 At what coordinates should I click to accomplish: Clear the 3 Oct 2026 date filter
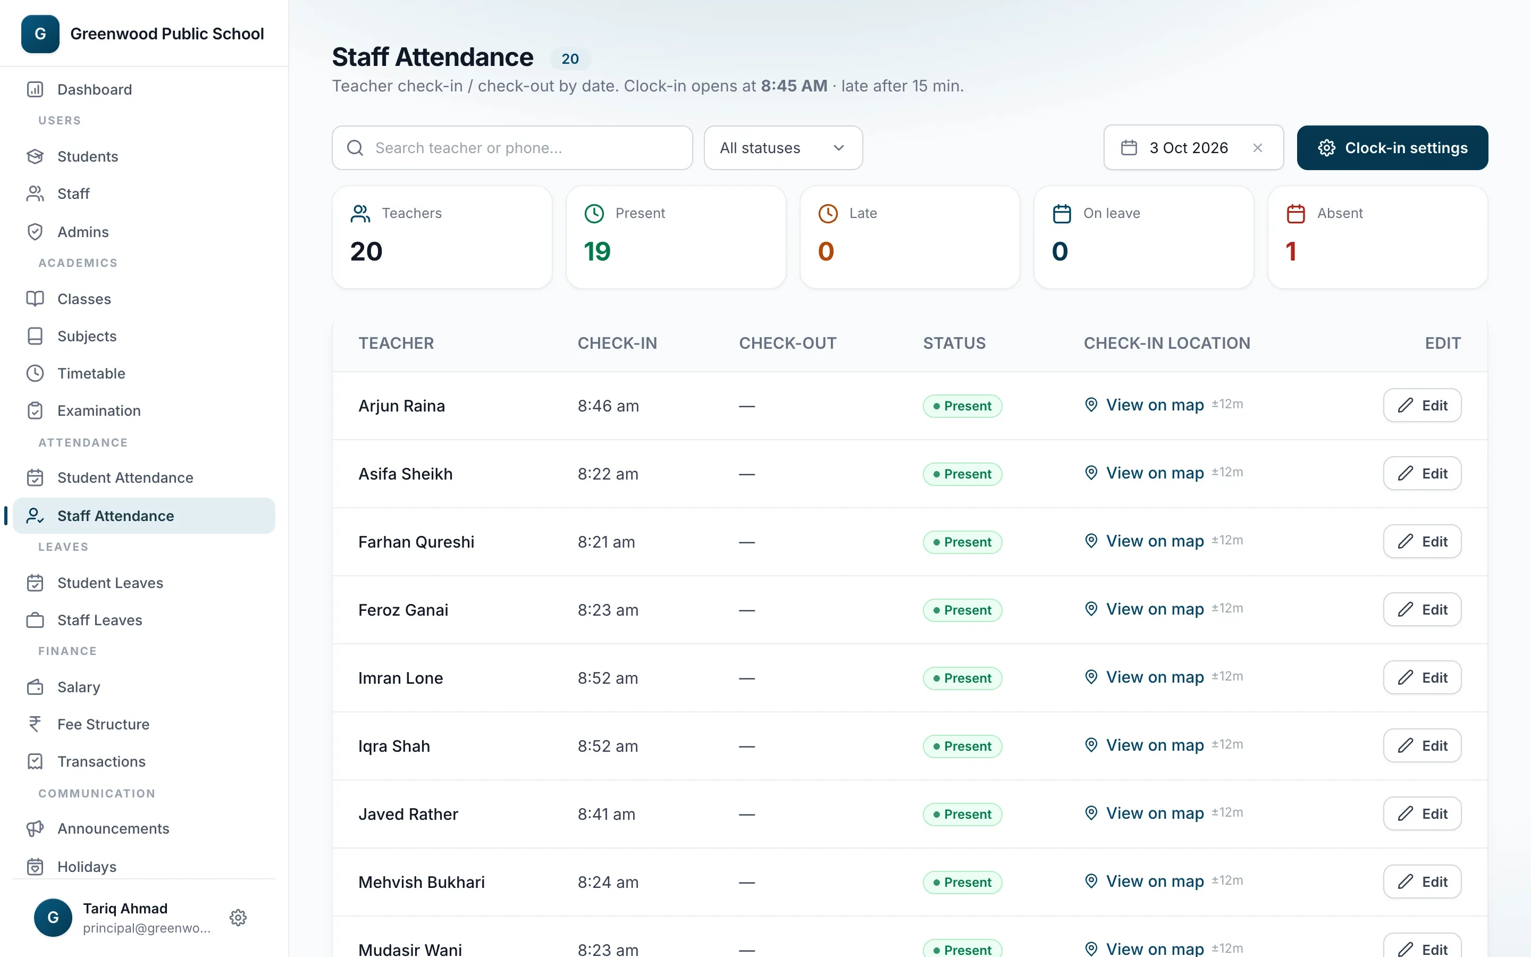tap(1258, 147)
